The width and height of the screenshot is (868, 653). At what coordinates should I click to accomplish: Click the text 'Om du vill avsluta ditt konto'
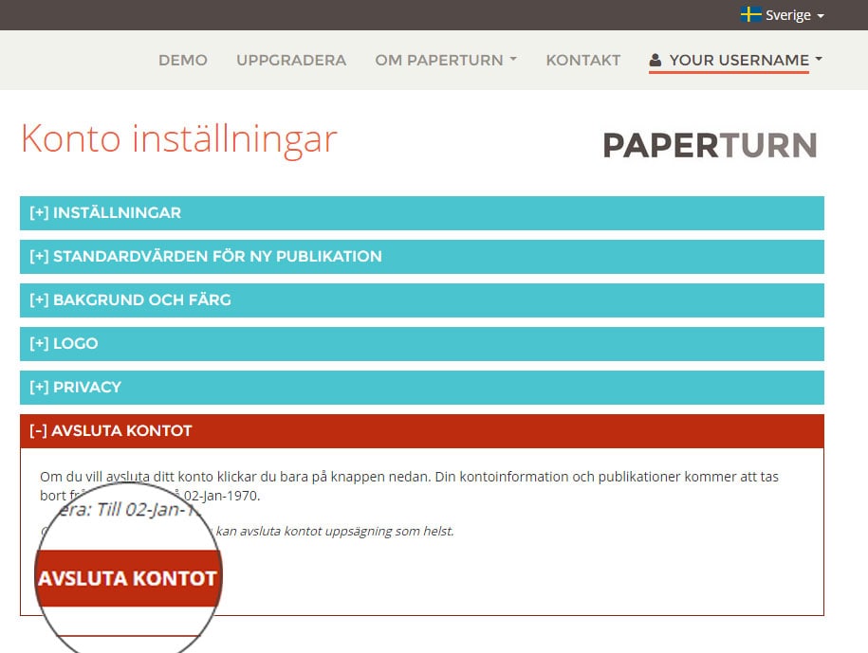(x=126, y=477)
